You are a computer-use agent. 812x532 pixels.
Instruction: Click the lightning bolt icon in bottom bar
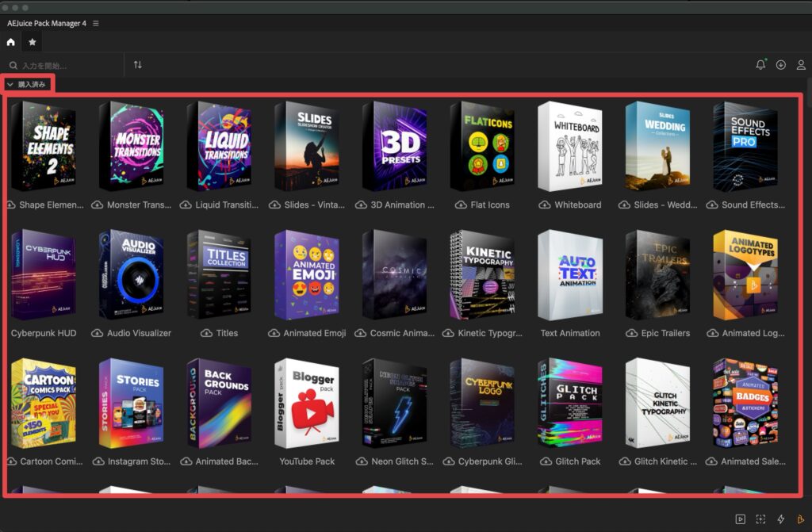[x=781, y=519]
